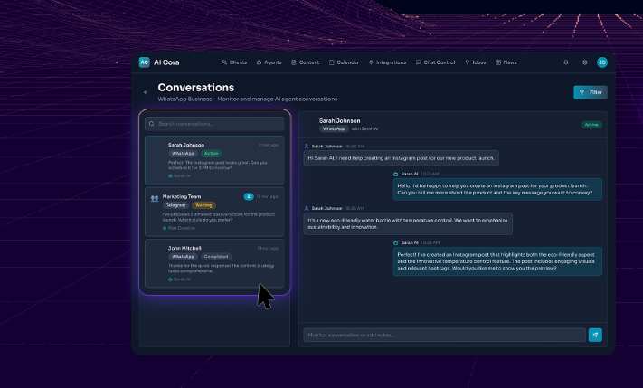
Task: Navigate to Integrations
Action: 388,62
